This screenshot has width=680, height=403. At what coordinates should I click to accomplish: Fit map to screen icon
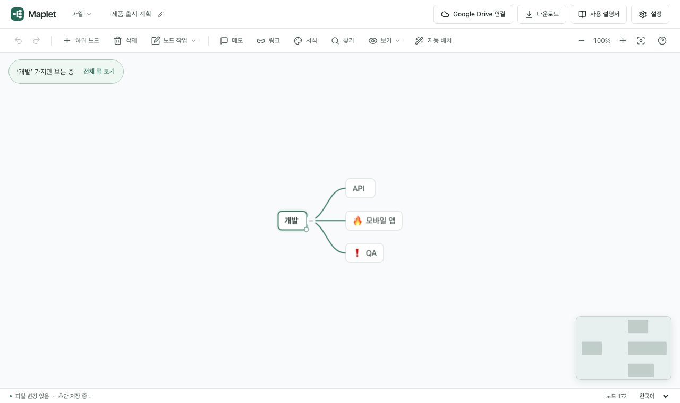(x=641, y=41)
